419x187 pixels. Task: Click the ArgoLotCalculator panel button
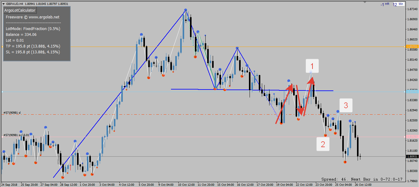click(x=20, y=10)
